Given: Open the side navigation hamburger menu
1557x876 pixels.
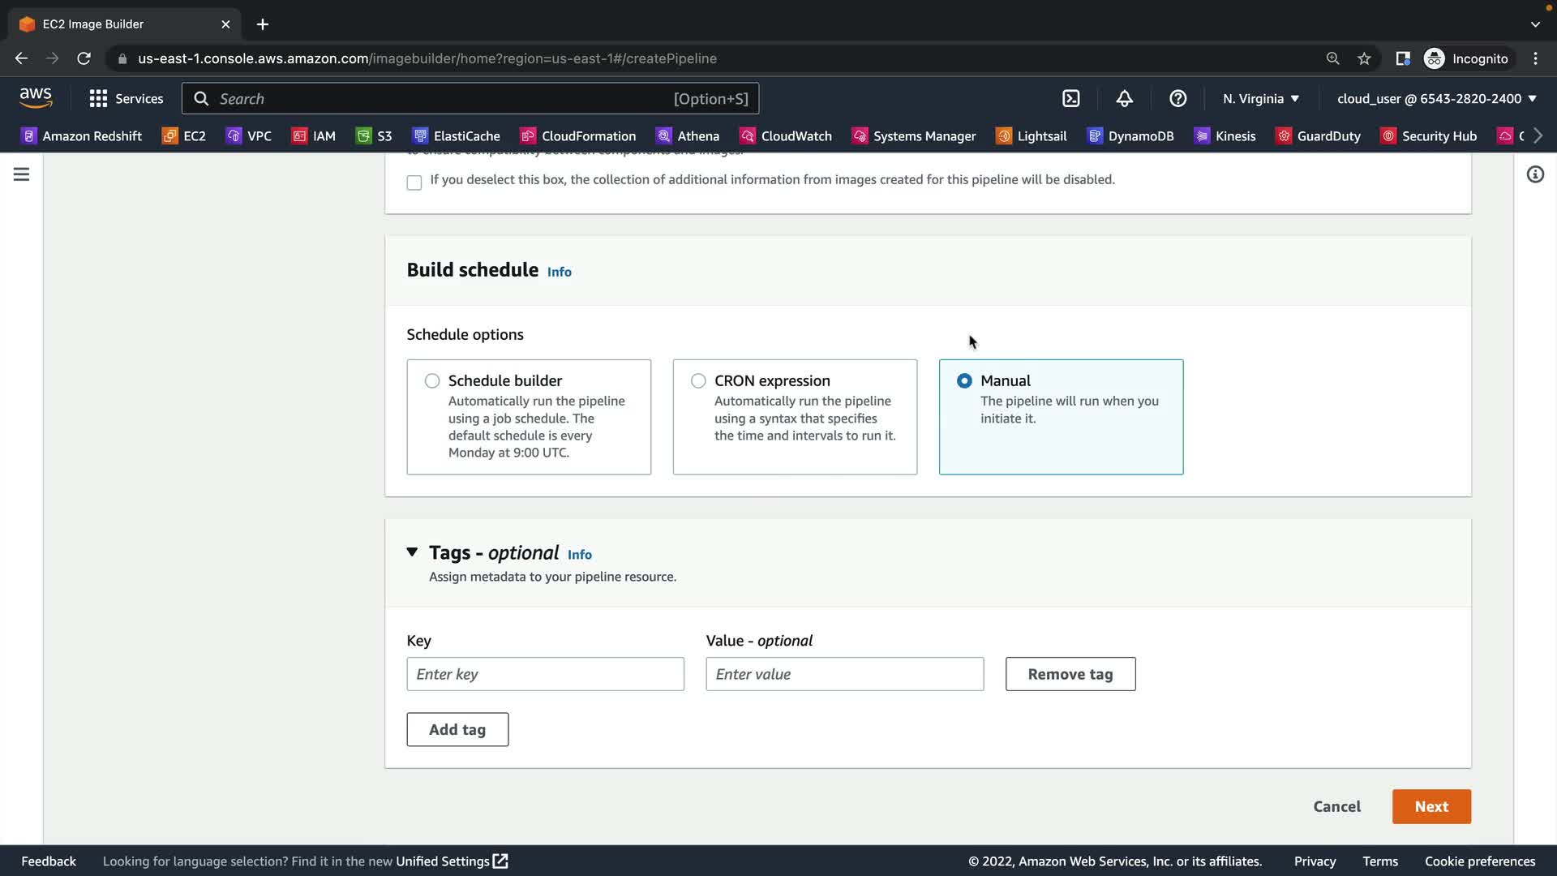Looking at the screenshot, I should point(22,174).
